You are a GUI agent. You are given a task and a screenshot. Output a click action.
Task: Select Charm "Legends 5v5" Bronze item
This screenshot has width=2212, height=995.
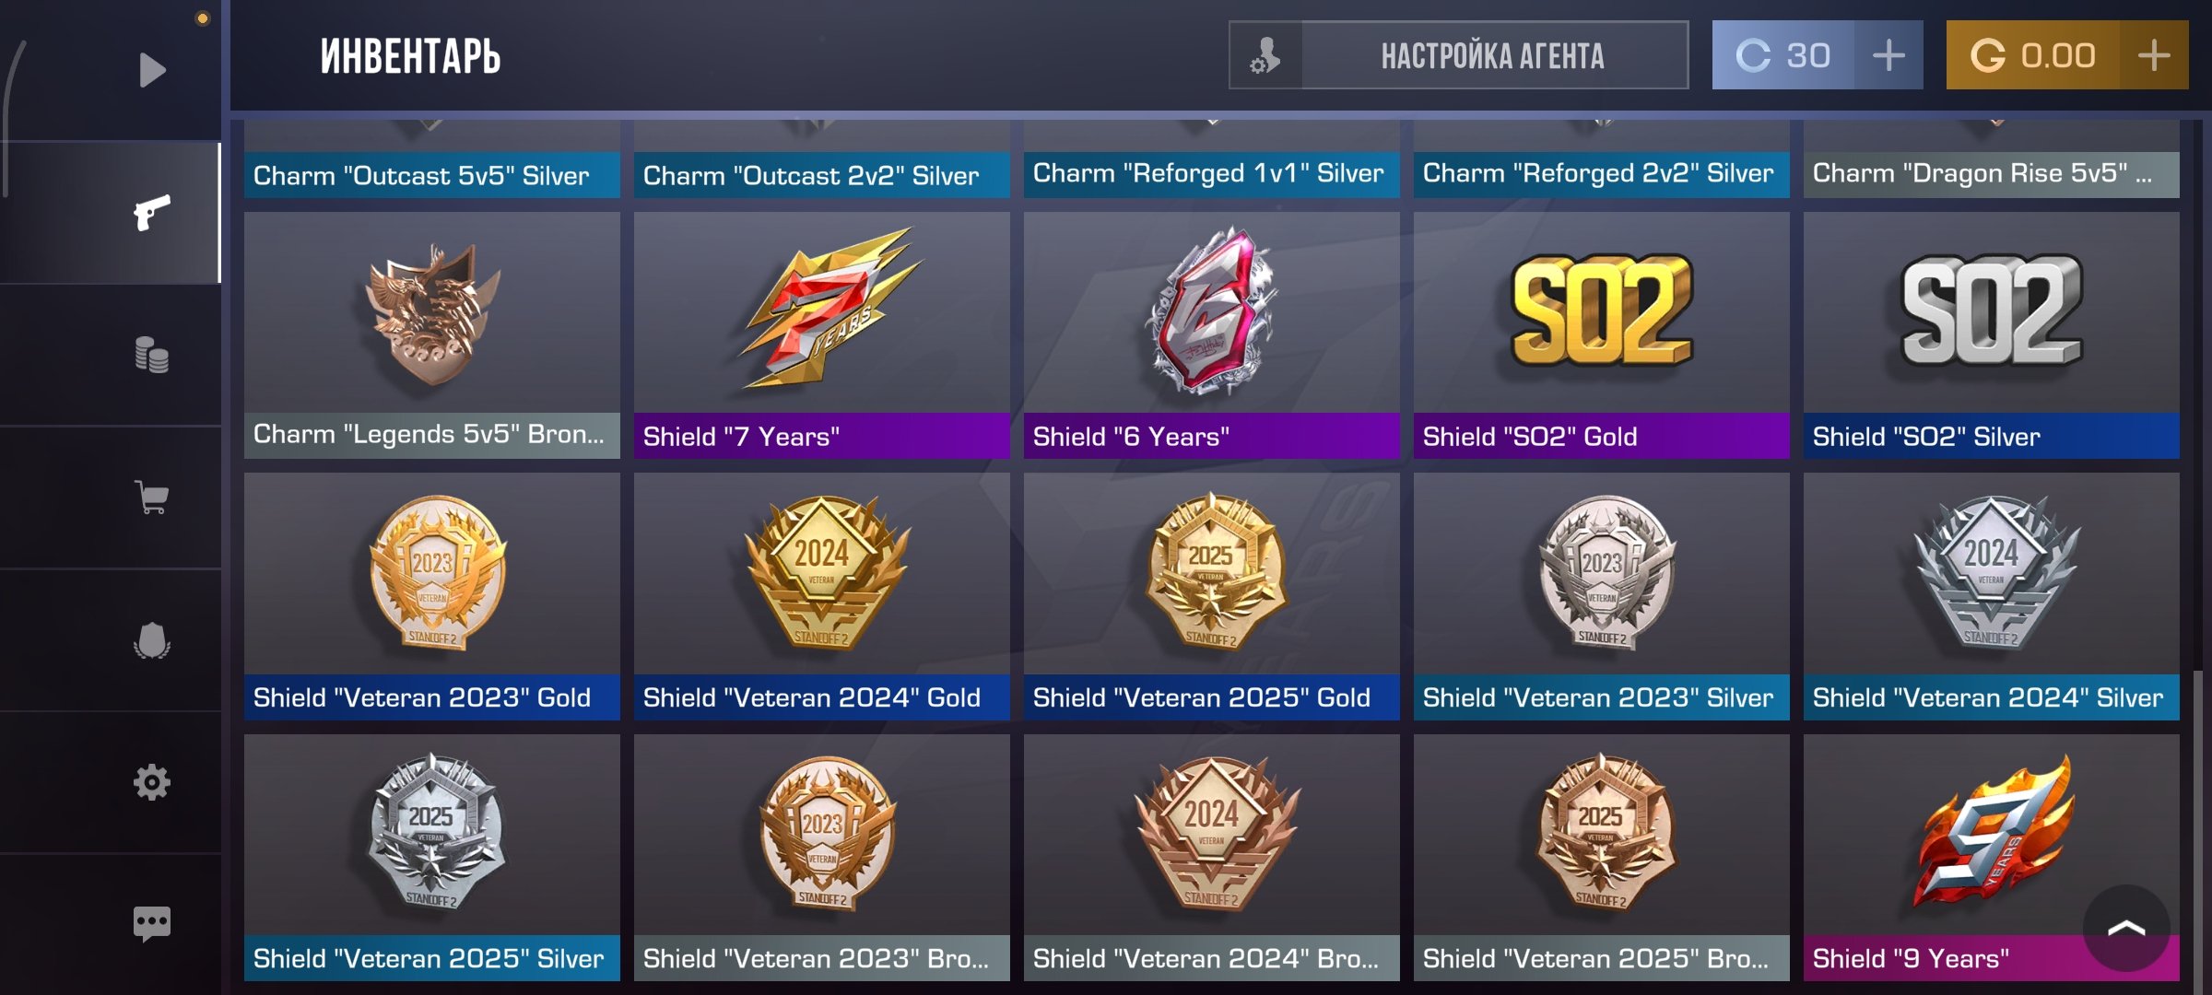coord(432,335)
